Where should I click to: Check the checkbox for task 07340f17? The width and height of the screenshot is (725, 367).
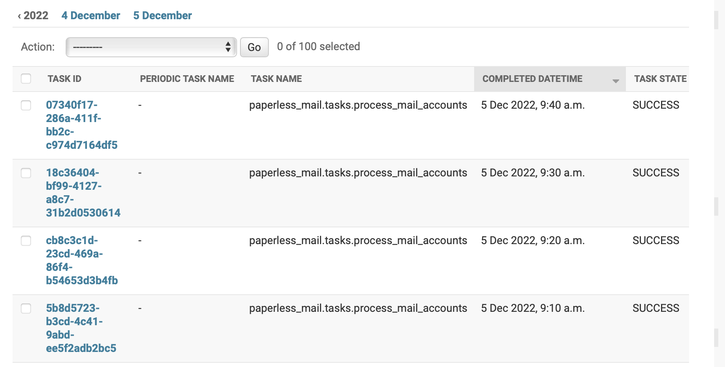26,105
